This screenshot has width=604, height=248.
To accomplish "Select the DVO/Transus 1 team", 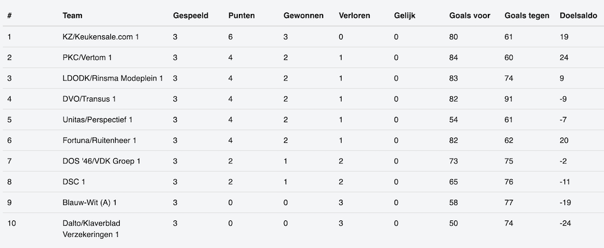I will [x=89, y=99].
